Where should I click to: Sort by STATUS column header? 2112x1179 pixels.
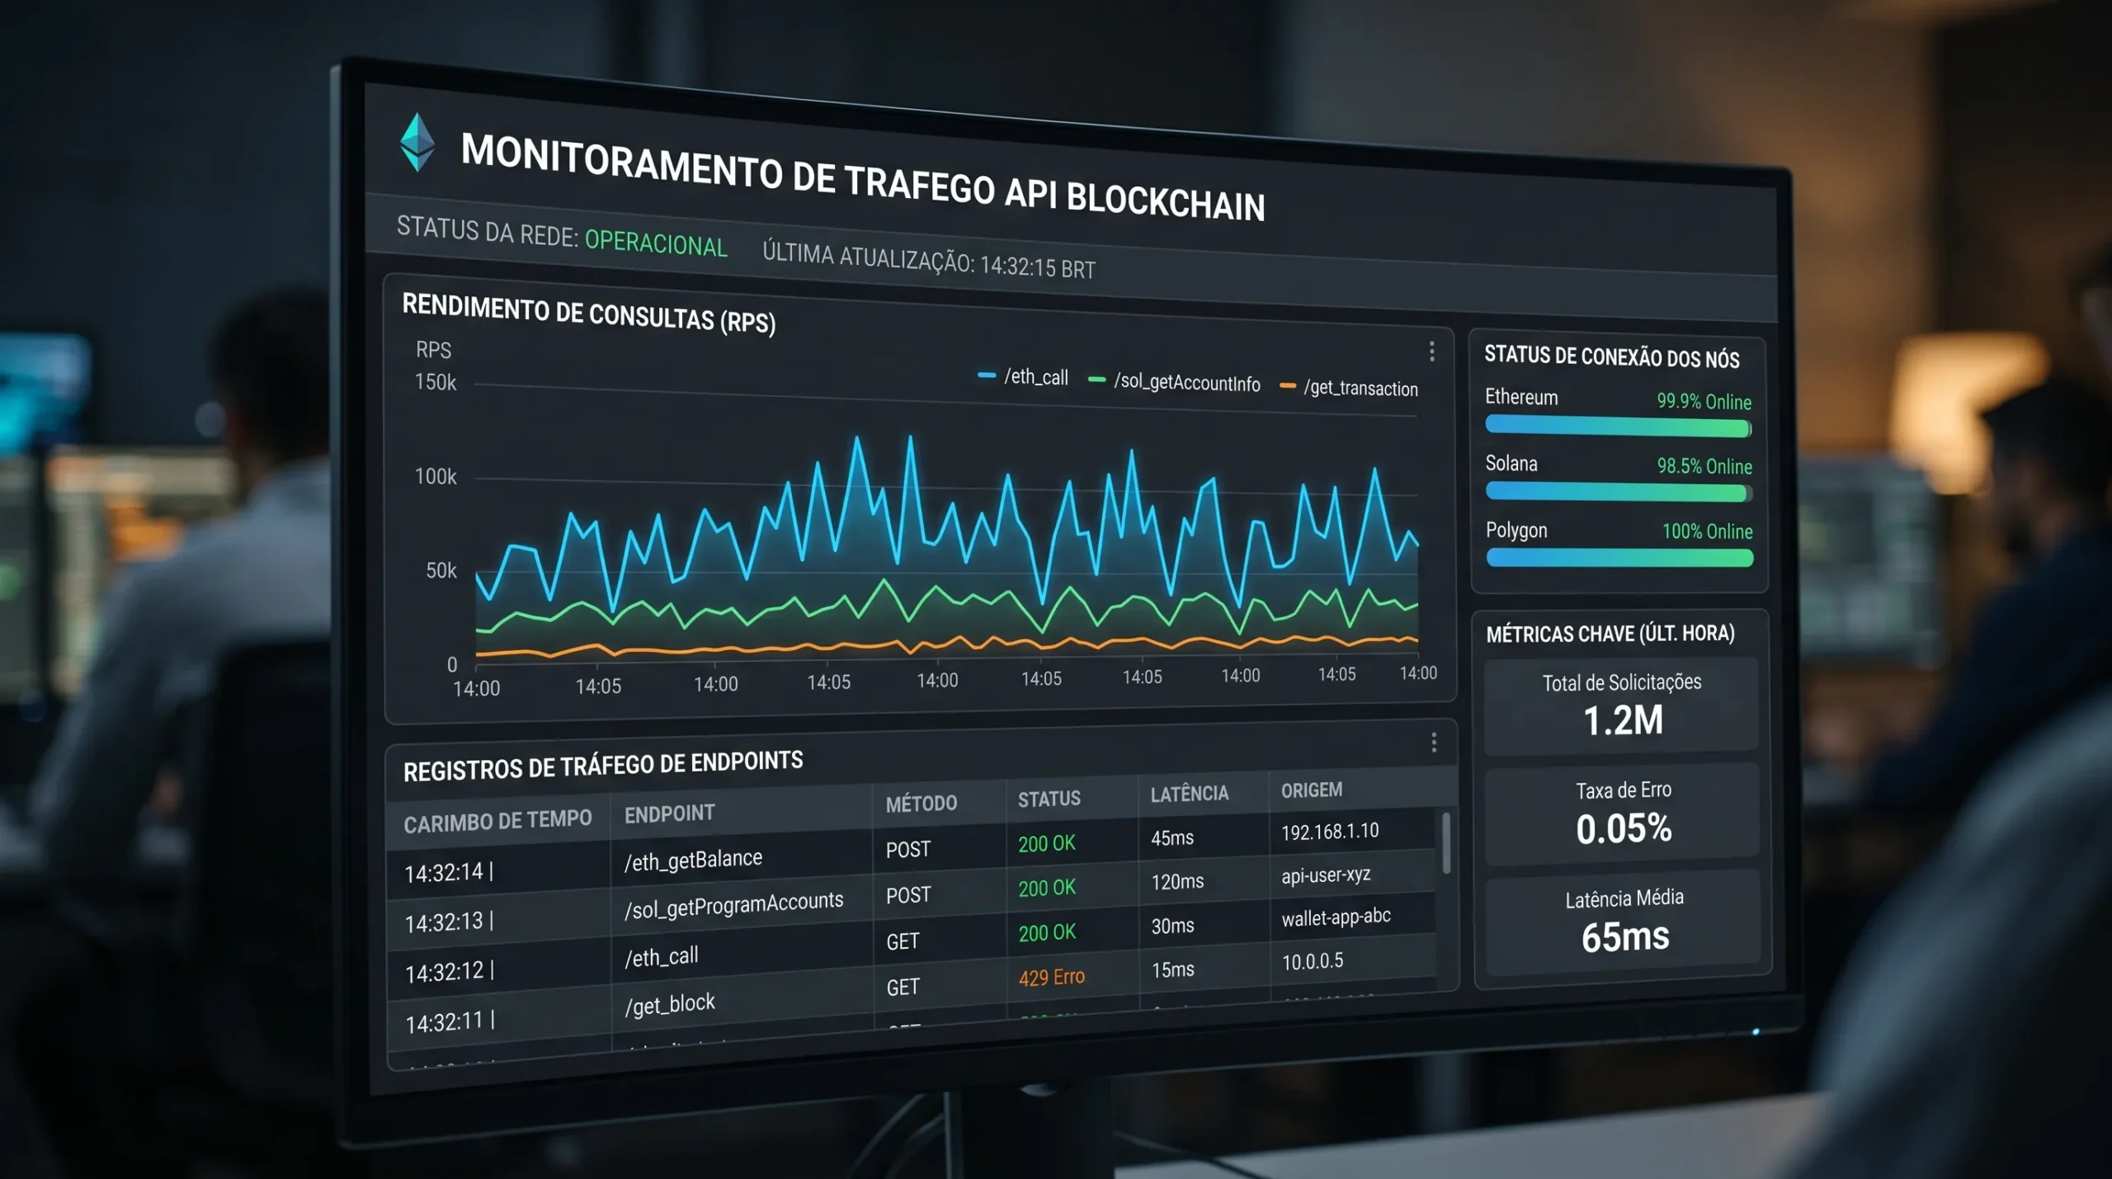click(1049, 799)
